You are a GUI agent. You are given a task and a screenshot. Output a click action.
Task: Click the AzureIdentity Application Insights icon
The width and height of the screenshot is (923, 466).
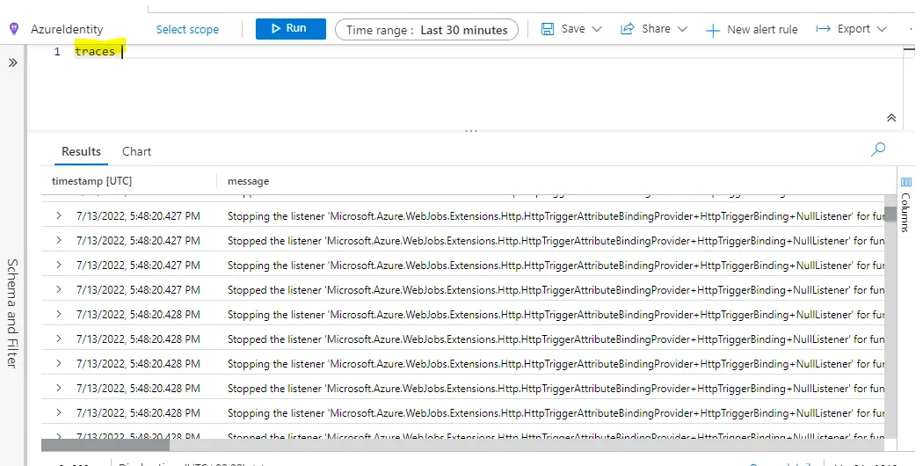(x=14, y=29)
